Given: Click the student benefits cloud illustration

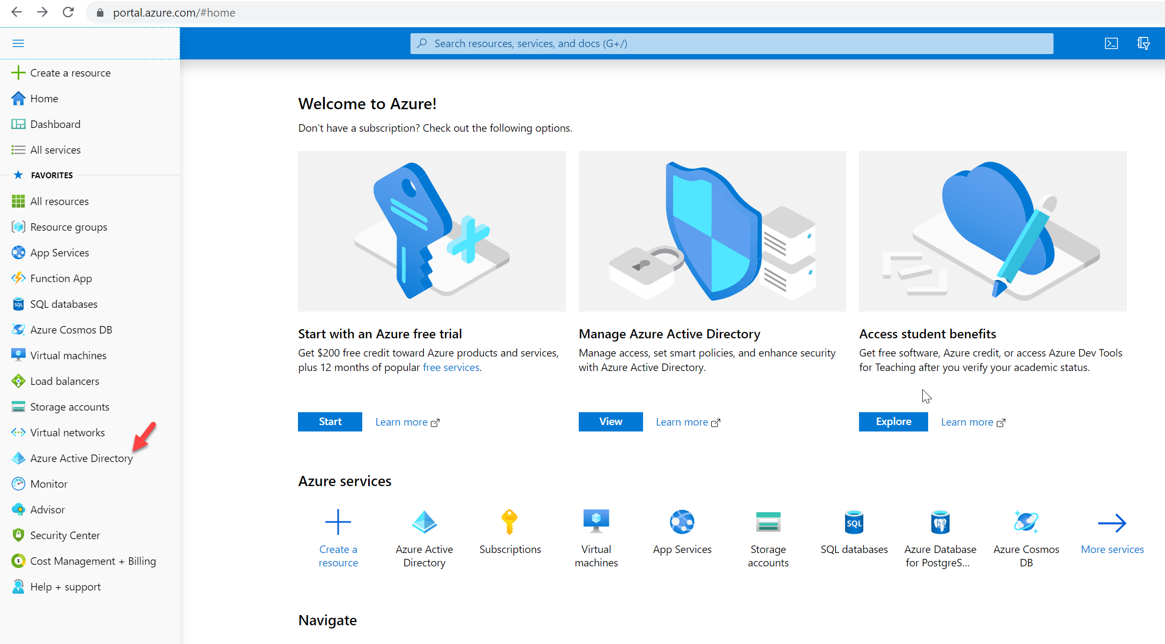Looking at the screenshot, I should pos(992,231).
